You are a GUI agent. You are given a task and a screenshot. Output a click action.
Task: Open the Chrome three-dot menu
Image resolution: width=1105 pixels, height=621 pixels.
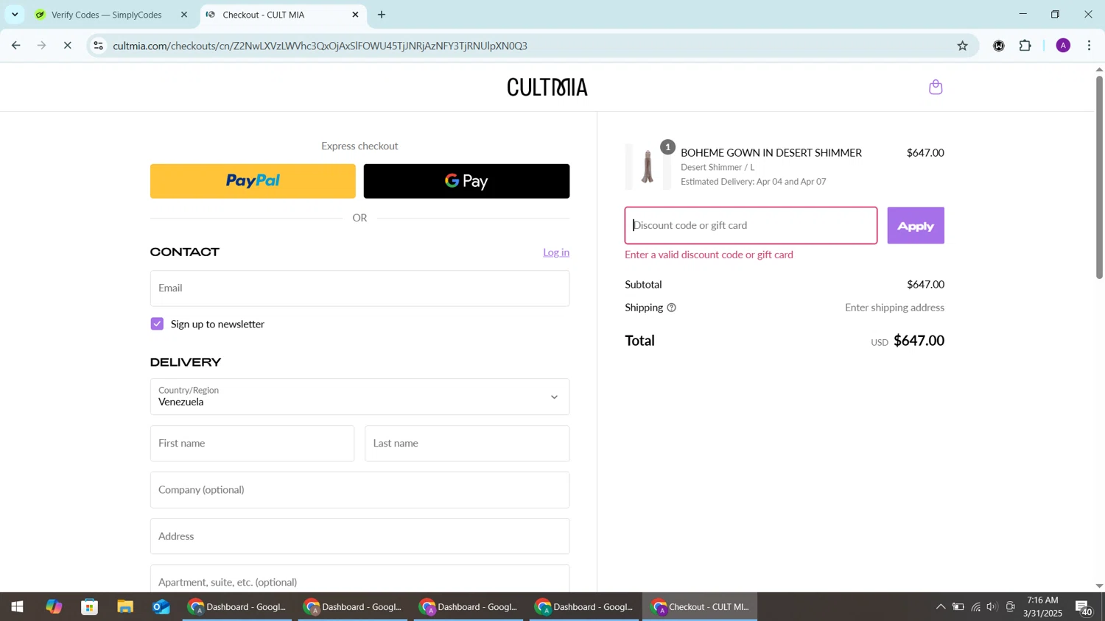(1090, 46)
